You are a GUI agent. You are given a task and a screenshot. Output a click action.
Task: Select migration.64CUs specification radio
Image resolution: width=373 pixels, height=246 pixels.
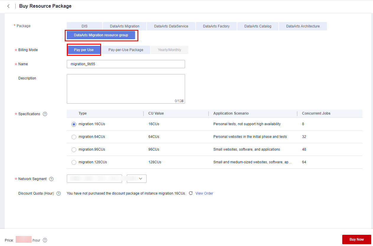pos(74,137)
